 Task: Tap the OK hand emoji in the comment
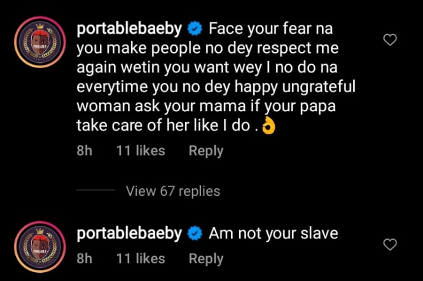[268, 127]
